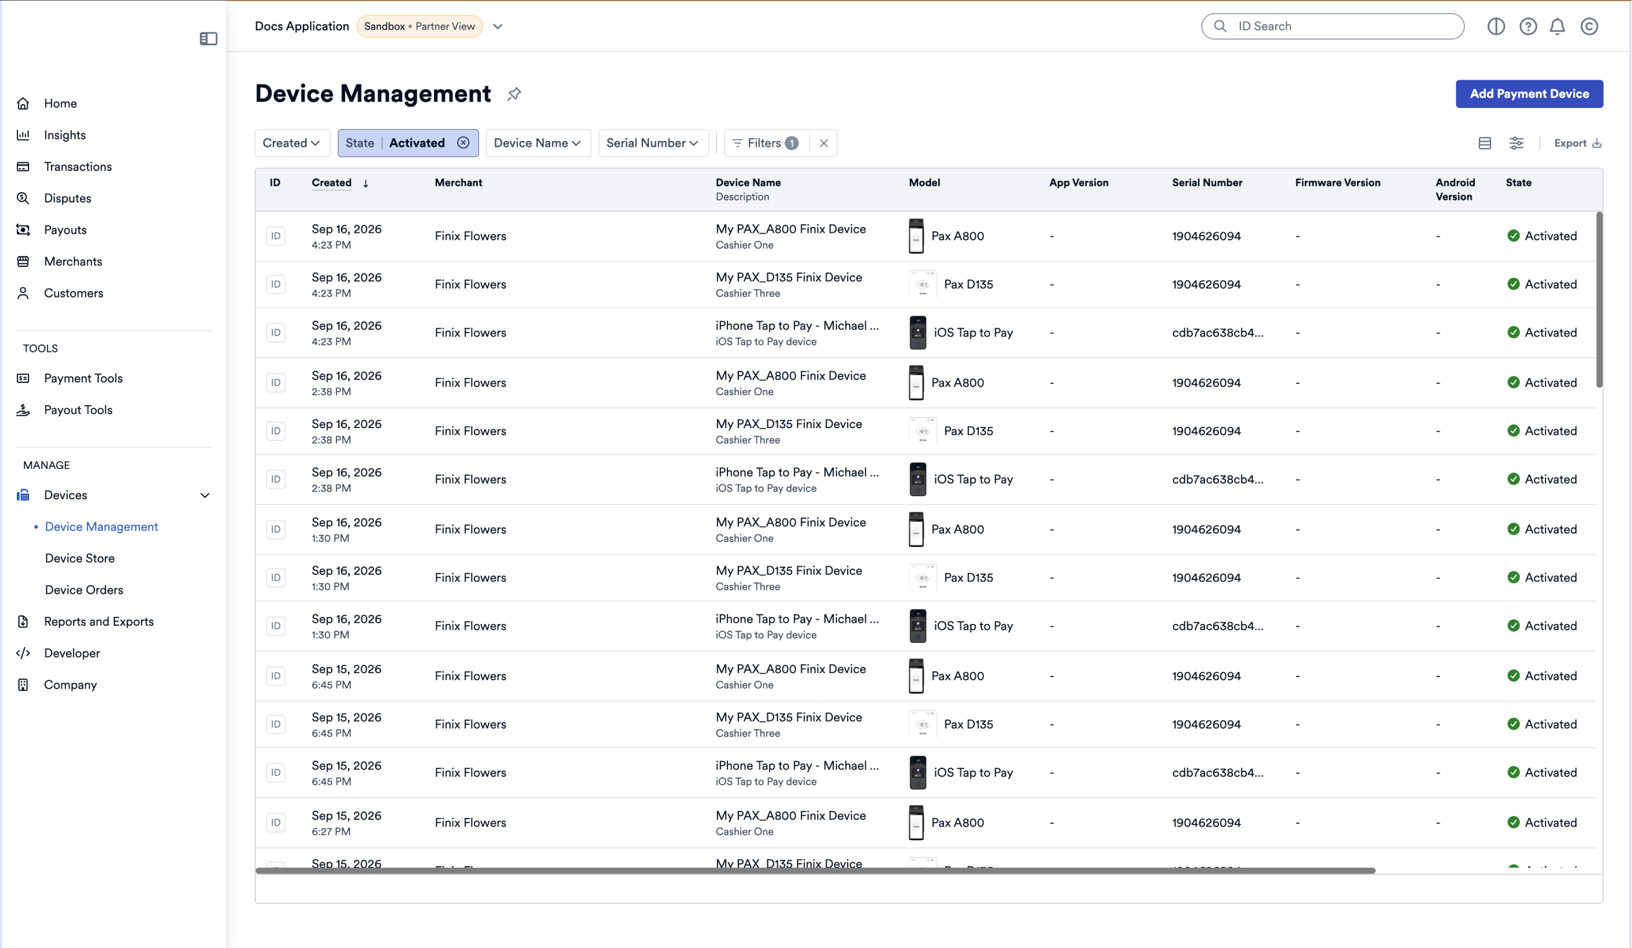Open Transactions in sidebar
Viewport: 1632px width, 948px height.
[78, 167]
